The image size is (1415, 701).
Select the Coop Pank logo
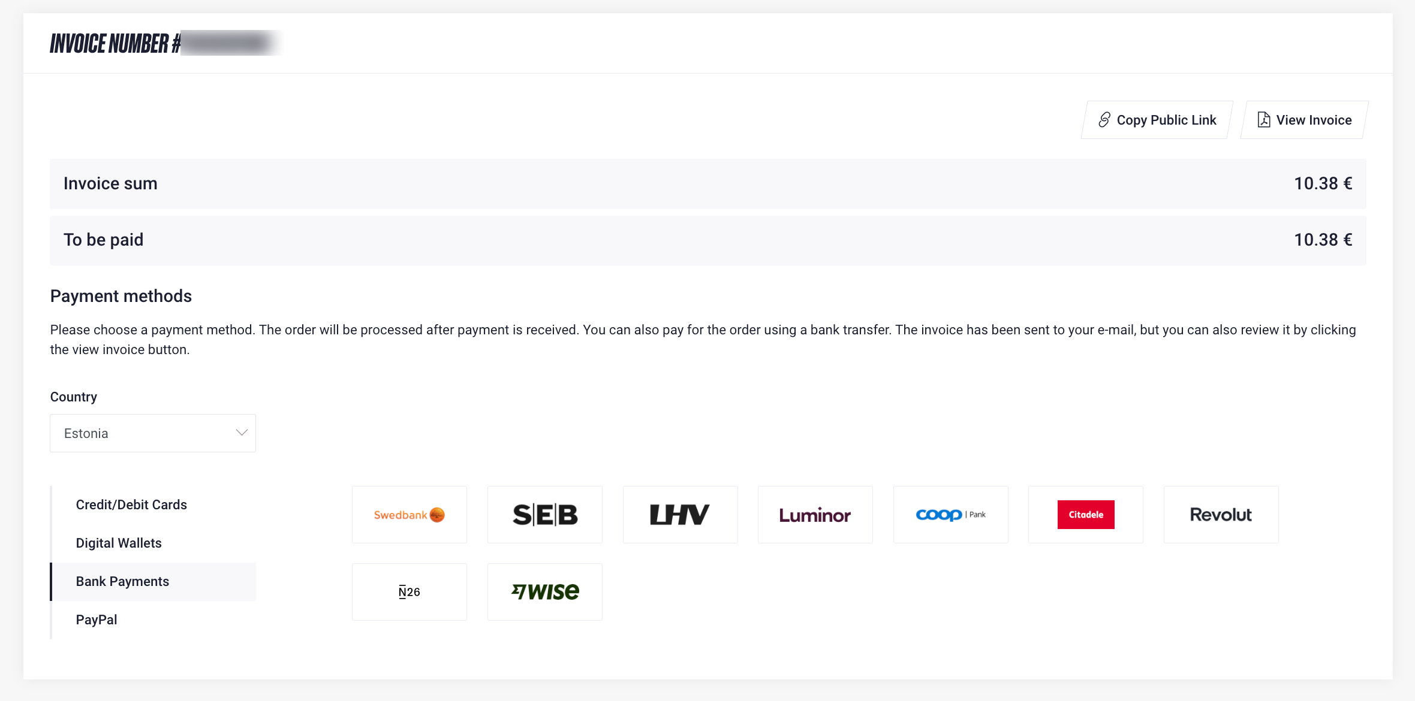tap(951, 515)
